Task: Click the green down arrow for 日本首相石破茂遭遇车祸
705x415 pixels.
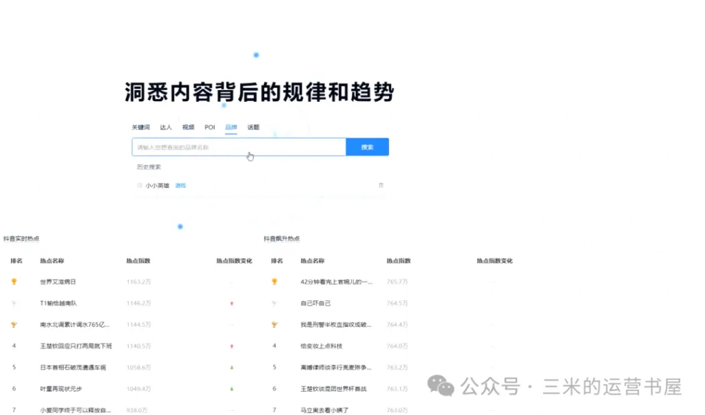Action: 231,368
